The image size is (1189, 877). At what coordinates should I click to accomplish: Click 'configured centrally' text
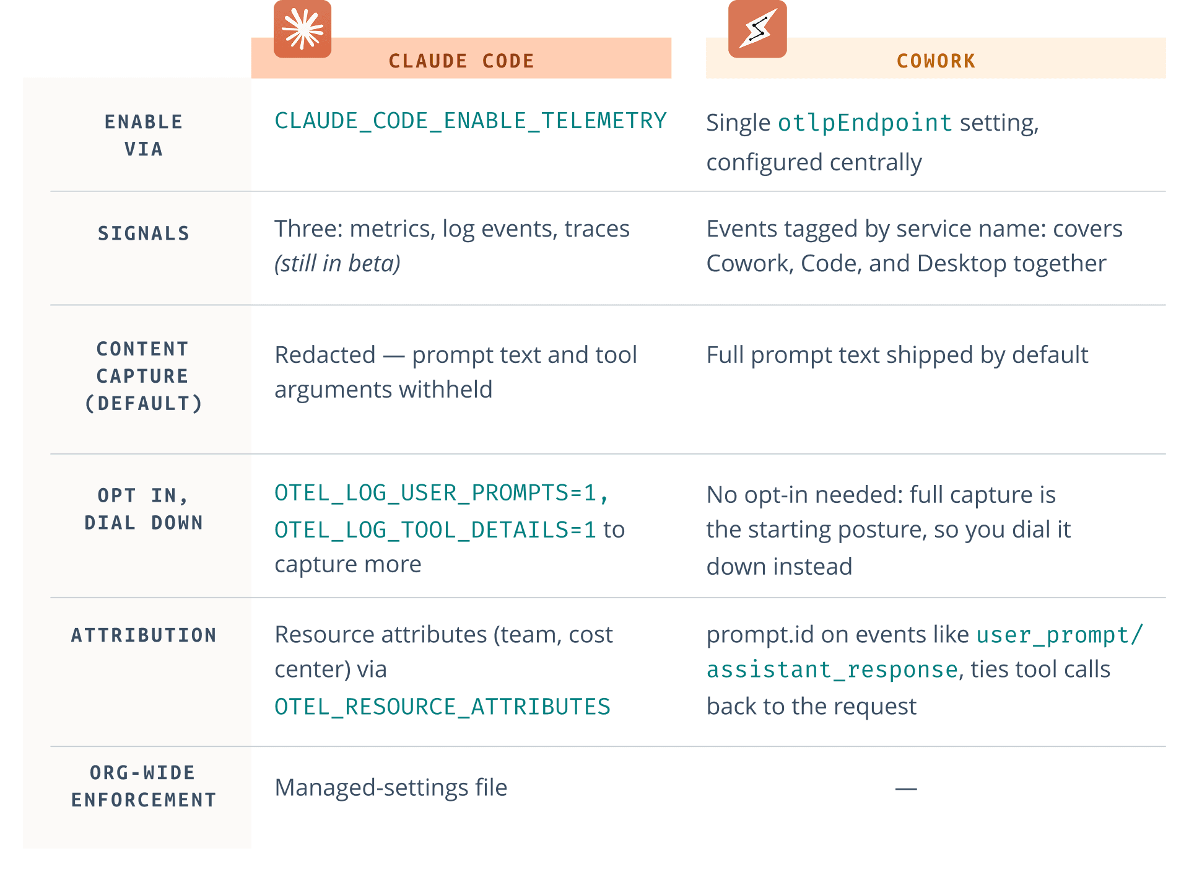click(814, 162)
